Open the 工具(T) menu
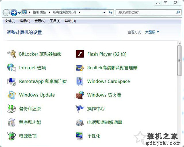Screen dimensions: 184x147 (x=55, y=21)
